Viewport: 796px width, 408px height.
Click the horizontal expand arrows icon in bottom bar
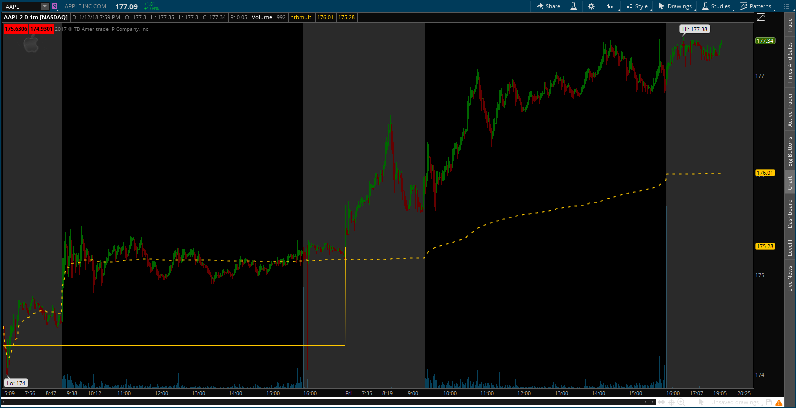coord(661,402)
